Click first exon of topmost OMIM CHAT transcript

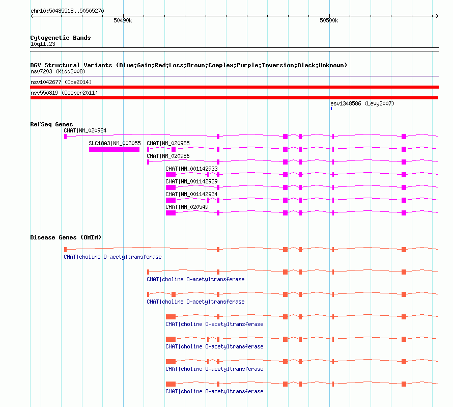[65, 250]
